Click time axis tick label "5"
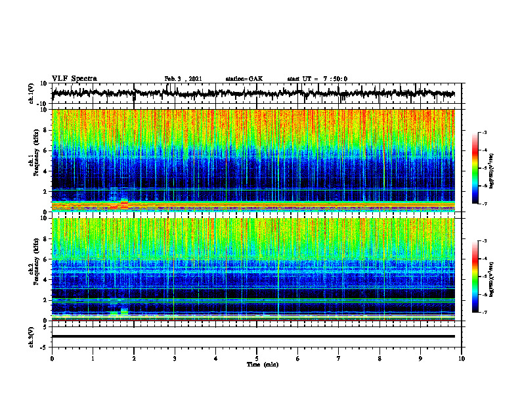The height and width of the screenshot is (402, 520). pos(257,359)
